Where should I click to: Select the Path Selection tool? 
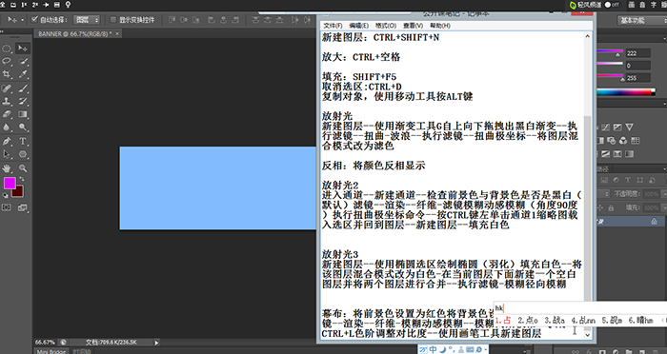[x=7, y=154]
